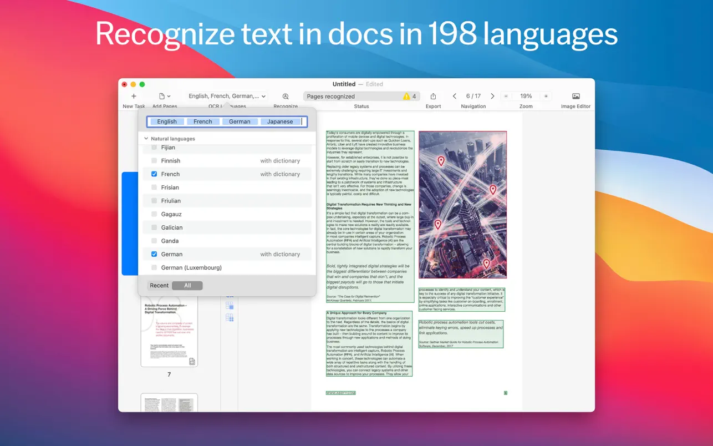The width and height of the screenshot is (713, 446).
Task: Click the English language token
Action: [167, 121]
